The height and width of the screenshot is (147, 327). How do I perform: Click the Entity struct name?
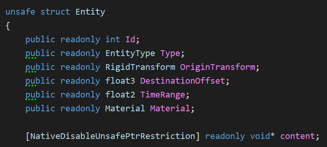90,12
